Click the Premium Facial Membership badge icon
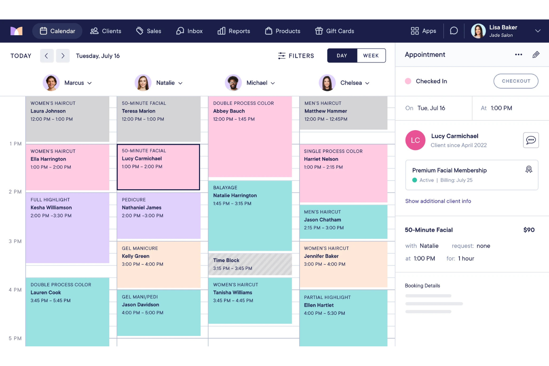Image resolution: width=549 pixels, height=366 pixels. click(529, 169)
